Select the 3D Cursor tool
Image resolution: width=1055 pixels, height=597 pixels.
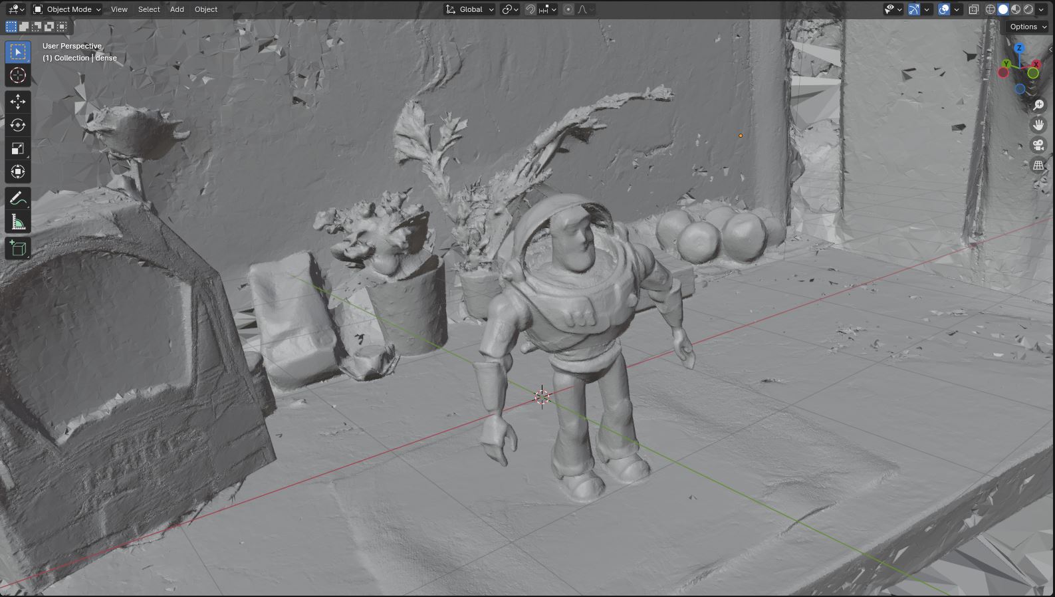click(x=18, y=75)
